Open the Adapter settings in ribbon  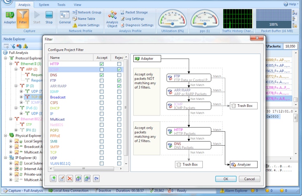[9, 18]
